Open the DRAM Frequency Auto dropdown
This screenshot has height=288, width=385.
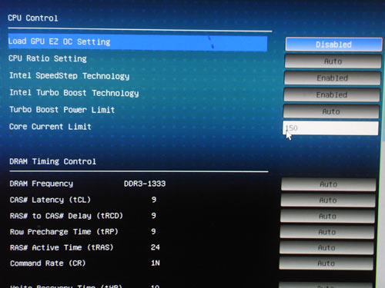(x=329, y=184)
